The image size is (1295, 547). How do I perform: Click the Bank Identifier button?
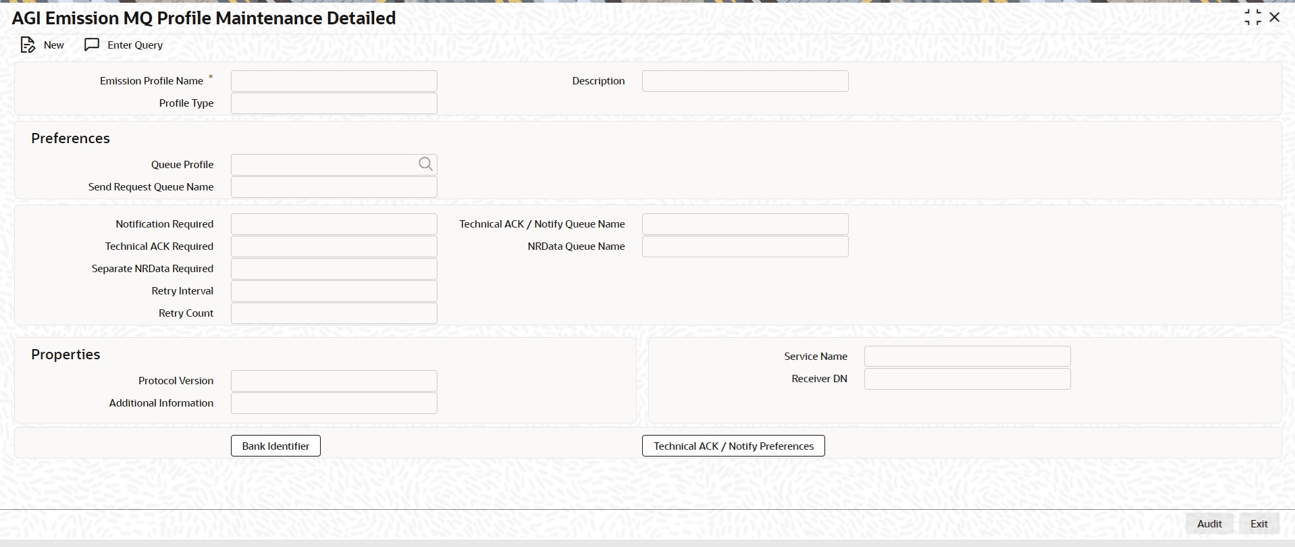coord(275,446)
